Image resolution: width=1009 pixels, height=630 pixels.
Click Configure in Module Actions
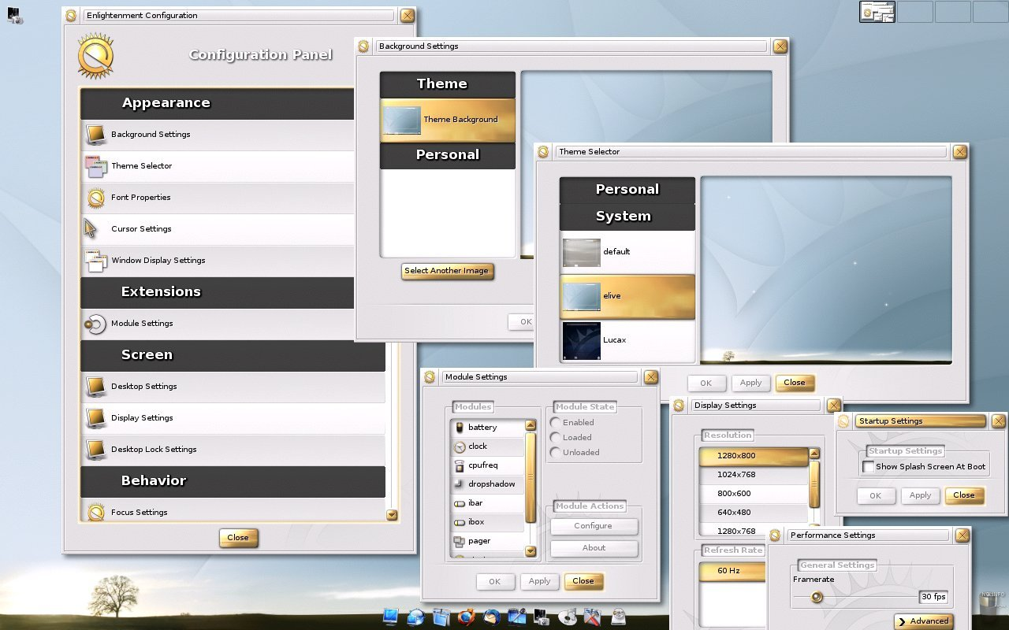594,526
